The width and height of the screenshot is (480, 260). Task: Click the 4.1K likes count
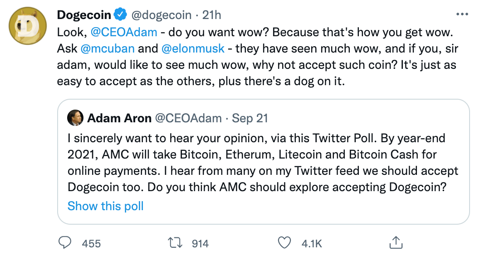click(312, 243)
